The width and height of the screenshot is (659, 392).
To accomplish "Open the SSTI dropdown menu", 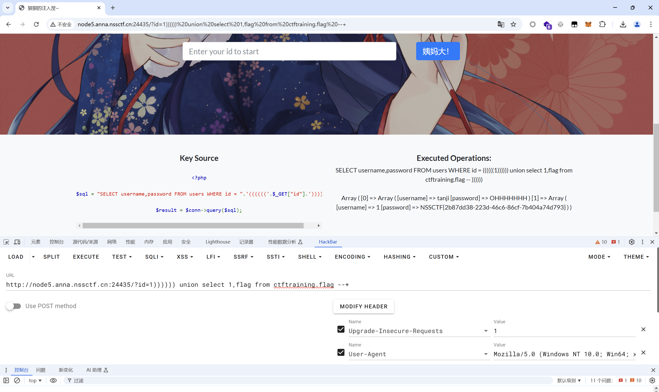I will point(276,257).
